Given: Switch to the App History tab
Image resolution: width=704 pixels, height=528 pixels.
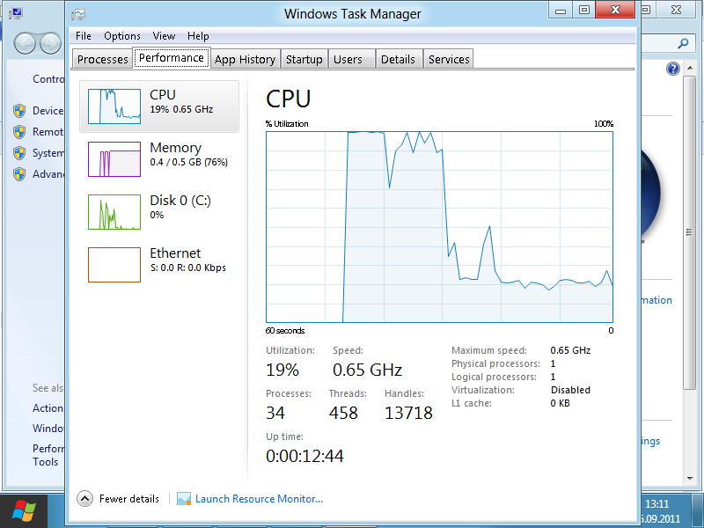Looking at the screenshot, I should pos(245,59).
